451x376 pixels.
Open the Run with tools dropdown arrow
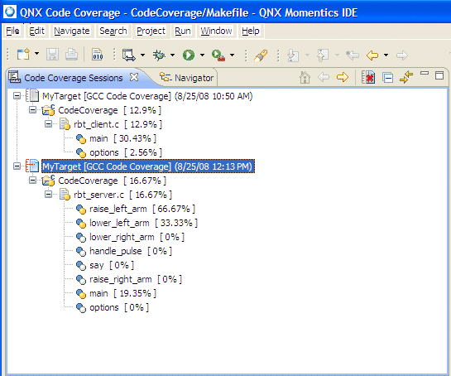coord(232,55)
